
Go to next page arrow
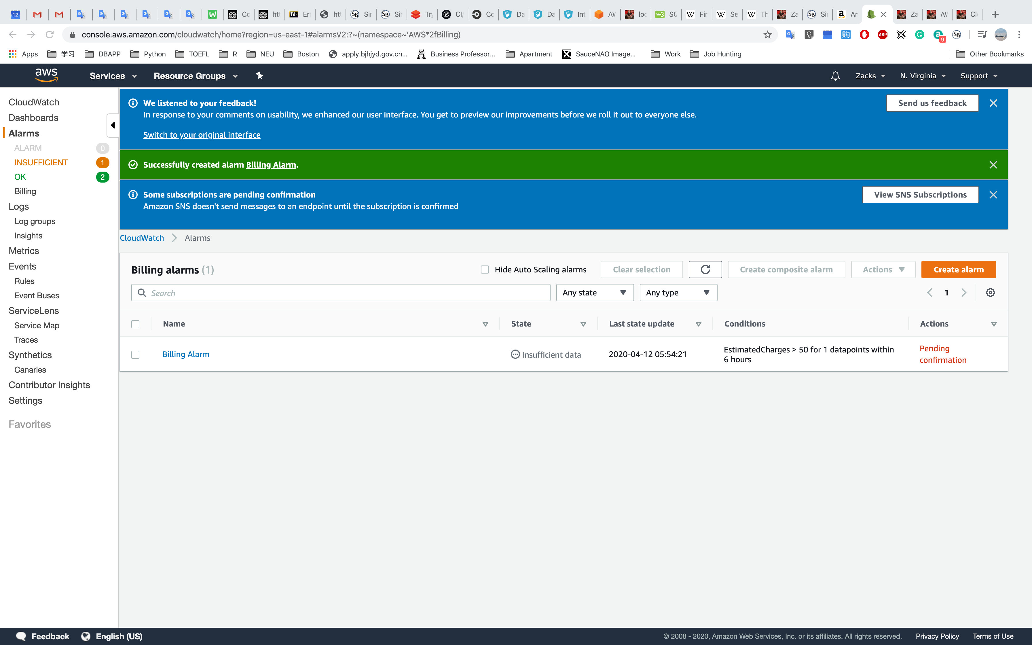click(x=964, y=293)
